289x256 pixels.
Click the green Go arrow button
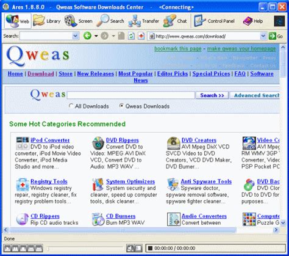(272, 36)
